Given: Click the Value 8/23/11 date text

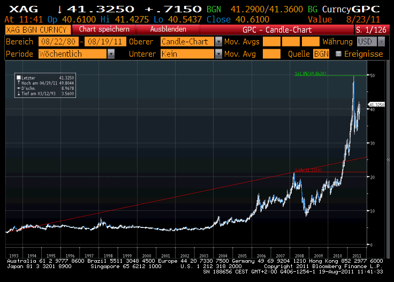Looking at the screenshot, I should click(344, 19).
